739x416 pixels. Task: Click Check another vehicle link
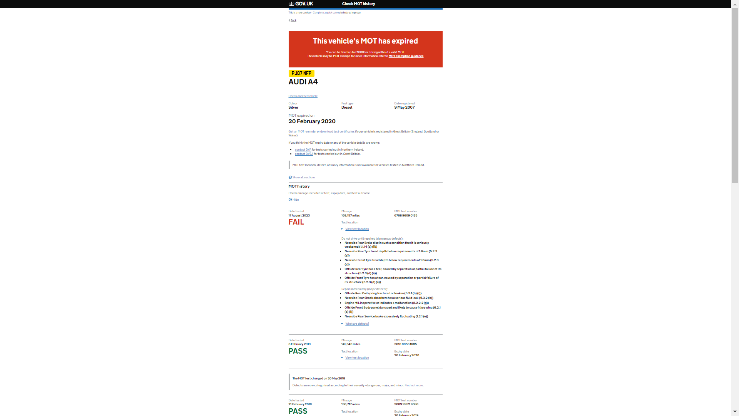point(303,96)
